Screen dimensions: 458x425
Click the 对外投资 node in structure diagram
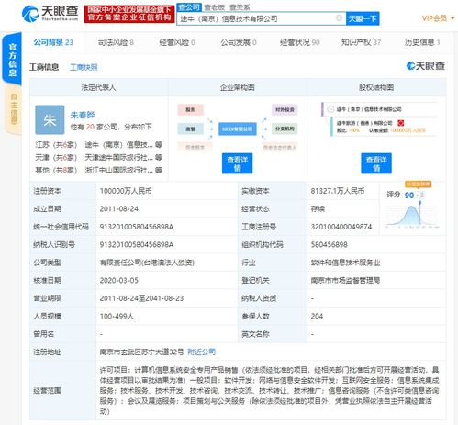click(285, 109)
